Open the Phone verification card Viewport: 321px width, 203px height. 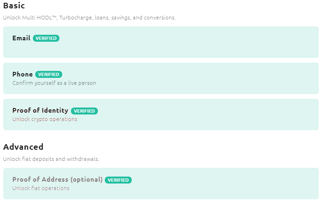click(x=161, y=78)
